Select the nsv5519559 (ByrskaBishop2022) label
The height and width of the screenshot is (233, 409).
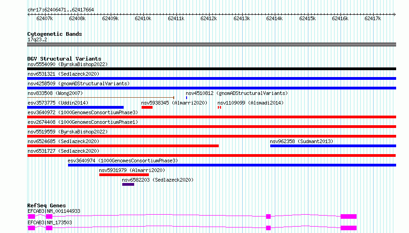point(68,132)
